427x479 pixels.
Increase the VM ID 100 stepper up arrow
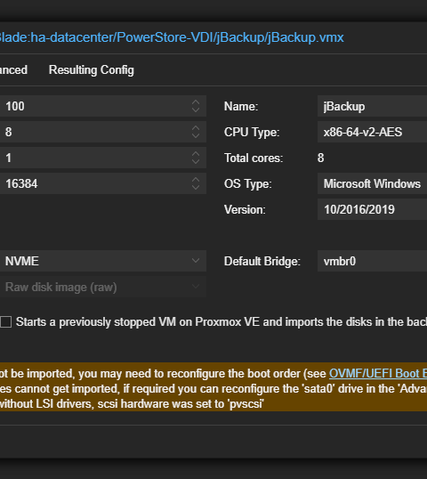click(x=196, y=102)
